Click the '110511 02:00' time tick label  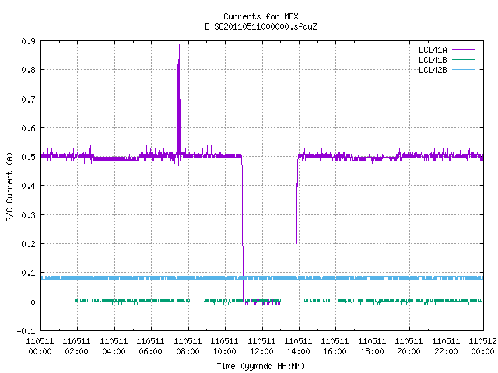76,347
